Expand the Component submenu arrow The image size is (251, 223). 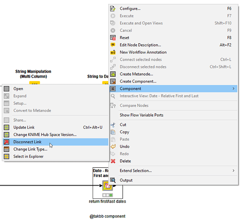[234, 88]
